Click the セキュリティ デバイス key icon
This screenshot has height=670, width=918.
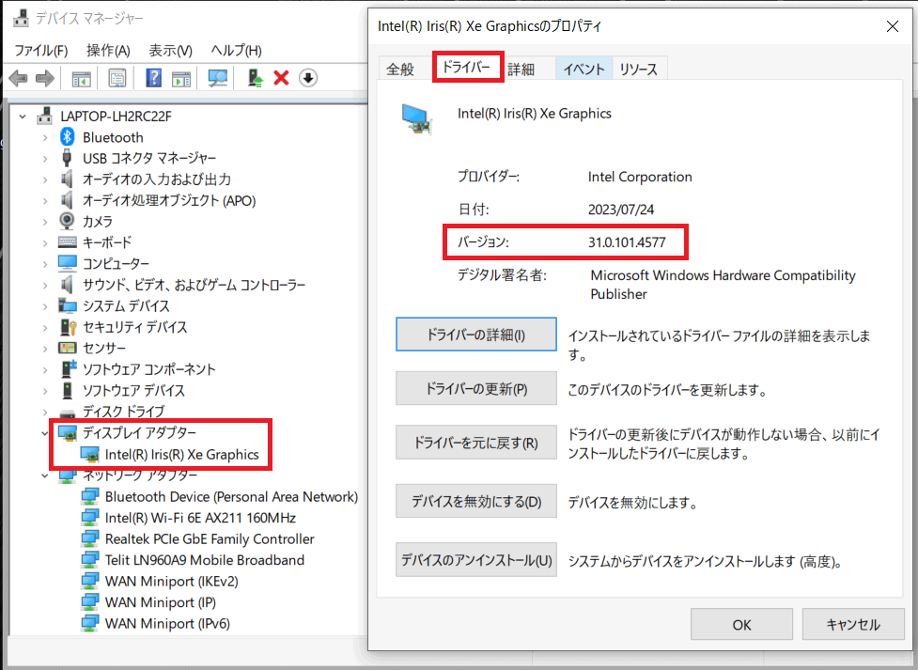click(x=68, y=327)
